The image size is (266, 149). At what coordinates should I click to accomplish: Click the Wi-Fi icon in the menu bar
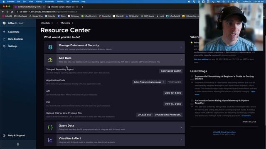coord(233,2)
